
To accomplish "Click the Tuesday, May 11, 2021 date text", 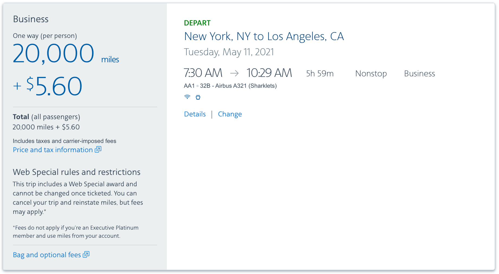I will coord(229,52).
